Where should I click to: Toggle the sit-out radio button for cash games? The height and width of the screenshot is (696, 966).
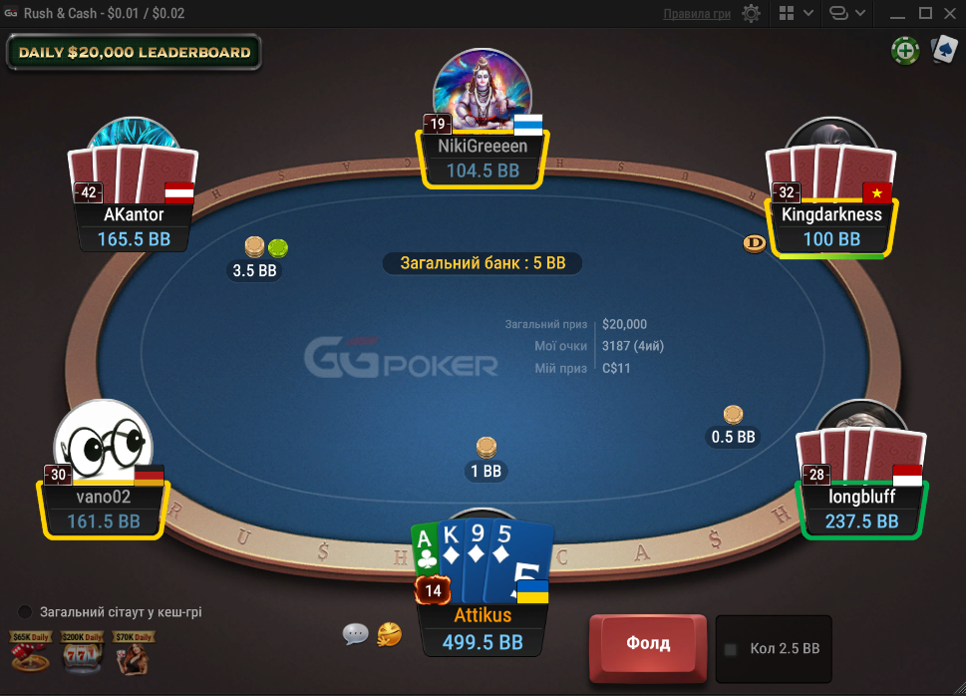tap(25, 612)
